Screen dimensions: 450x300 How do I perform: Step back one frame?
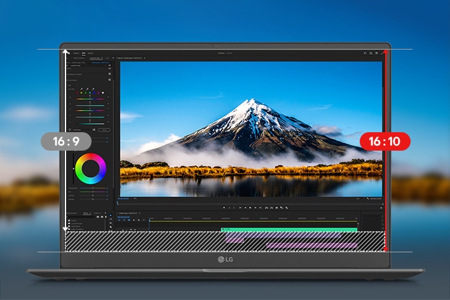[x=245, y=208]
